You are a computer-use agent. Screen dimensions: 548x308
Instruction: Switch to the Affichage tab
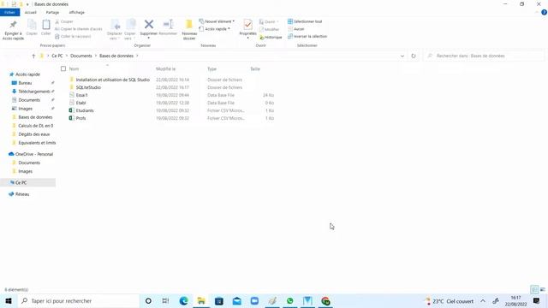pyautogui.click(x=76, y=12)
